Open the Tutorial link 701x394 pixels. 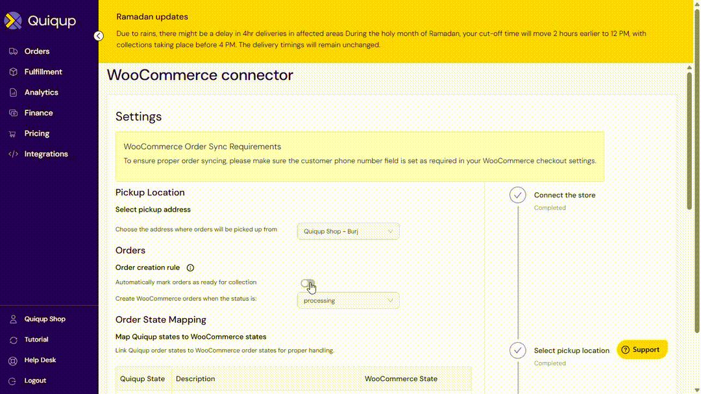point(36,340)
